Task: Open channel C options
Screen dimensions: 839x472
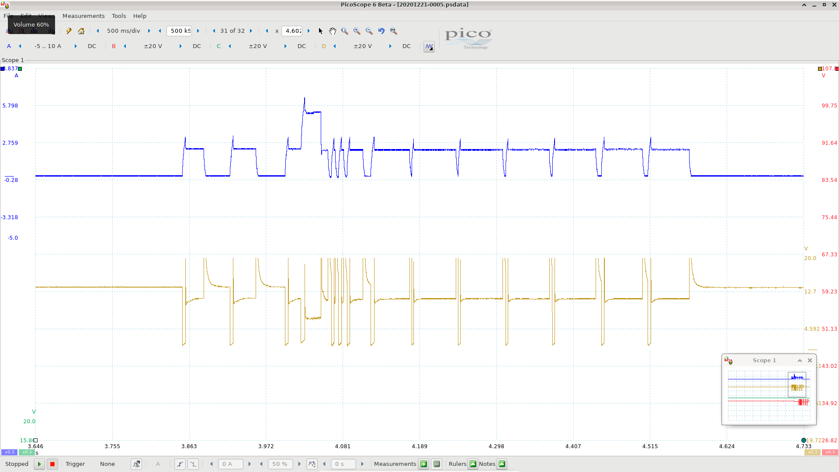Action: tap(218, 46)
